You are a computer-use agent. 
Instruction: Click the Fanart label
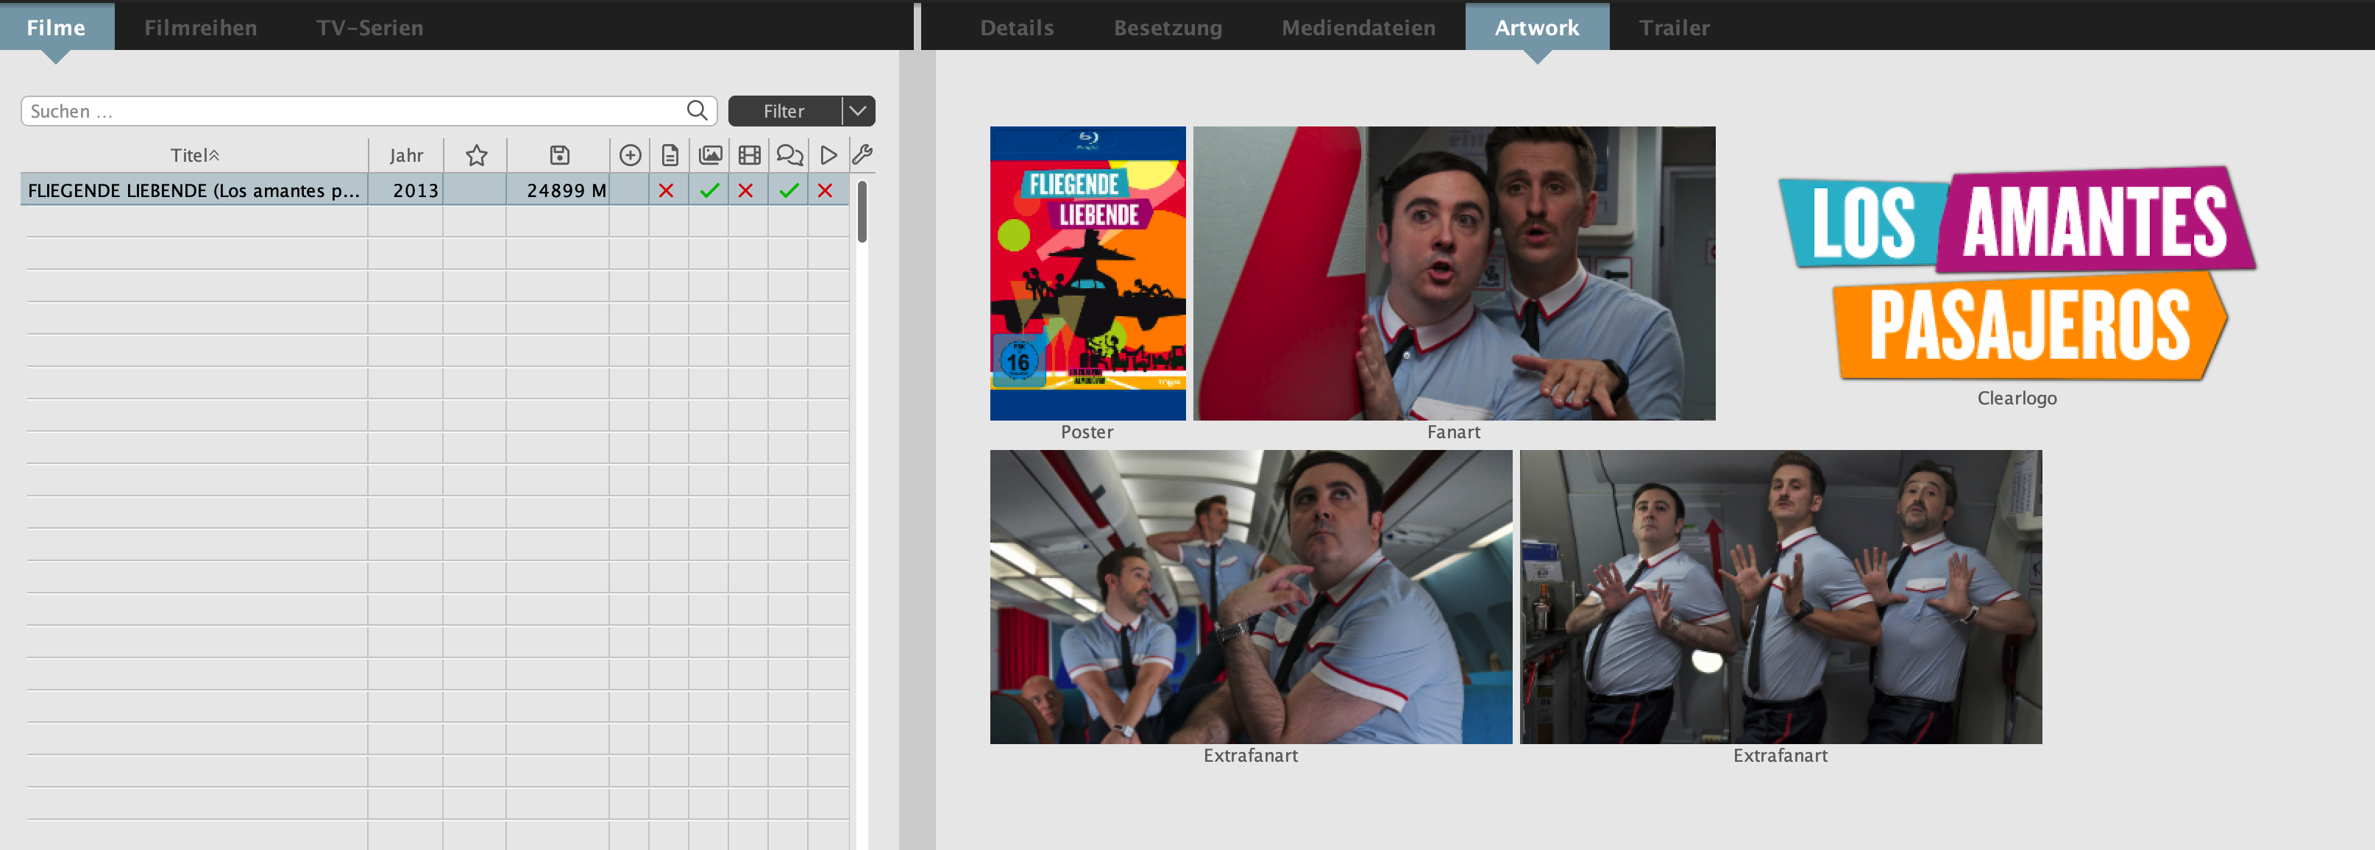(1453, 432)
